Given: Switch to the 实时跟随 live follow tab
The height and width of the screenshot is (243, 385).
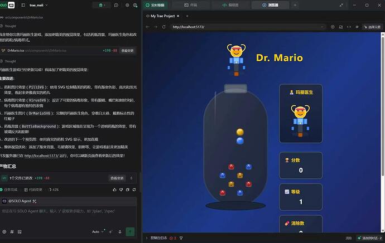Looking at the screenshot, I should [155, 5].
